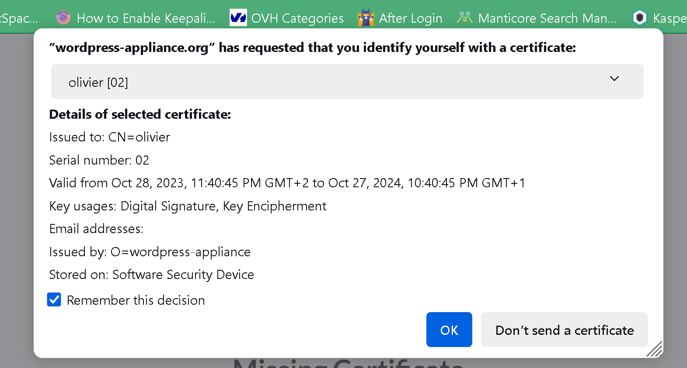
Task: Open the OVH Categories bookmark label
Action: 297,18
